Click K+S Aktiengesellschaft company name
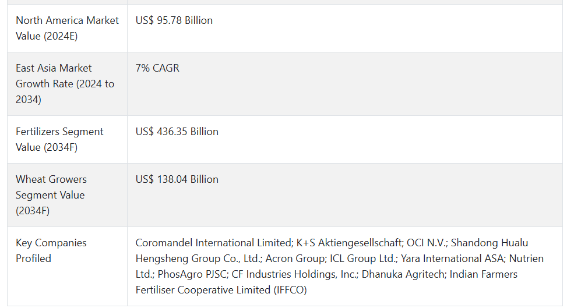Viewport: 567px width, 308px height. (350, 243)
